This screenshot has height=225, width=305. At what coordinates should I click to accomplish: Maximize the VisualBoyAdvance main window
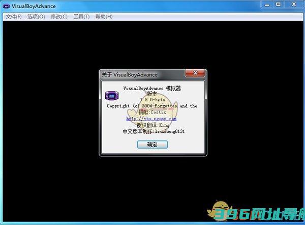[x=279, y=4]
